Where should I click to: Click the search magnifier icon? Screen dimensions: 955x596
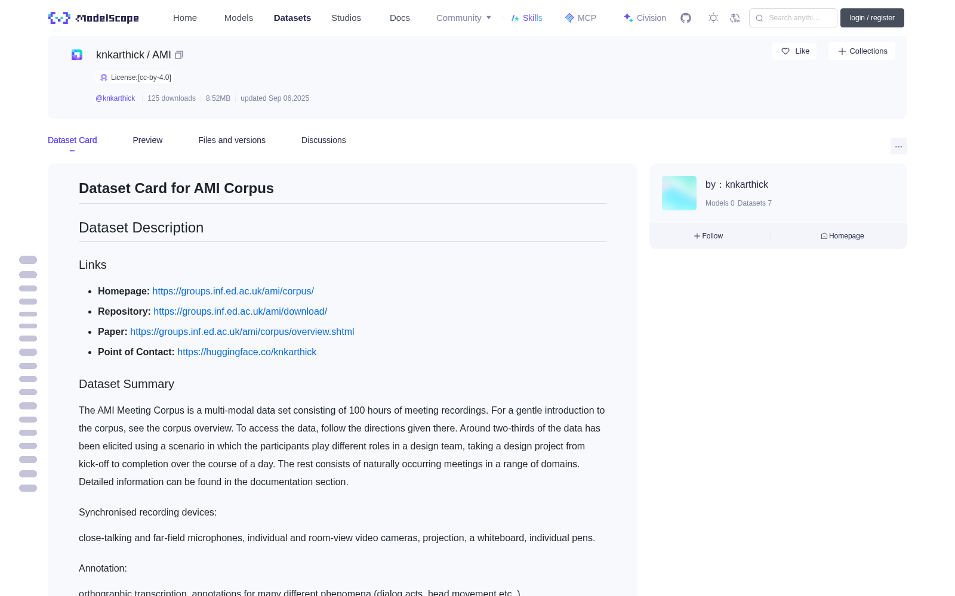pos(759,18)
